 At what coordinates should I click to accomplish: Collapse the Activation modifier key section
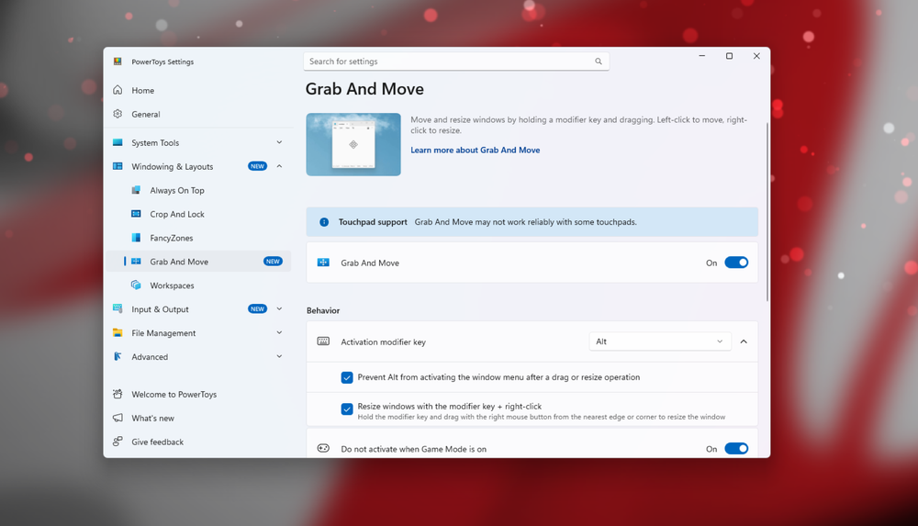[x=744, y=341]
